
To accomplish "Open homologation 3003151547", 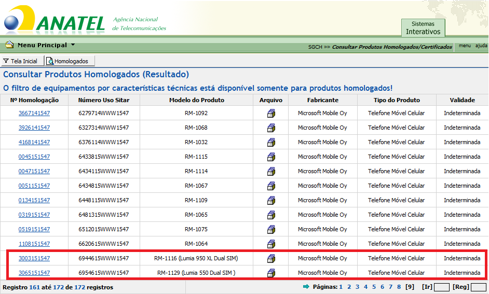I will click(x=34, y=258).
